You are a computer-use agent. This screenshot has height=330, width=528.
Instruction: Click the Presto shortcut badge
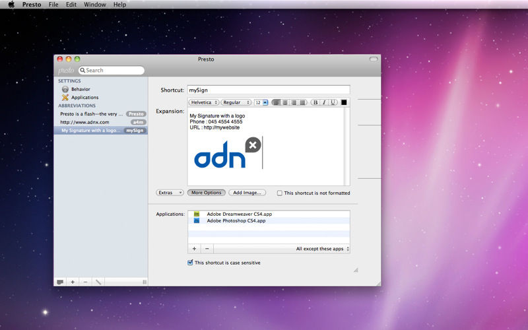136,114
